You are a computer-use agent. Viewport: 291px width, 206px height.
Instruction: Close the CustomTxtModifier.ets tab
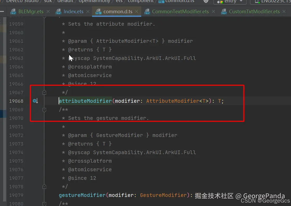(284, 11)
